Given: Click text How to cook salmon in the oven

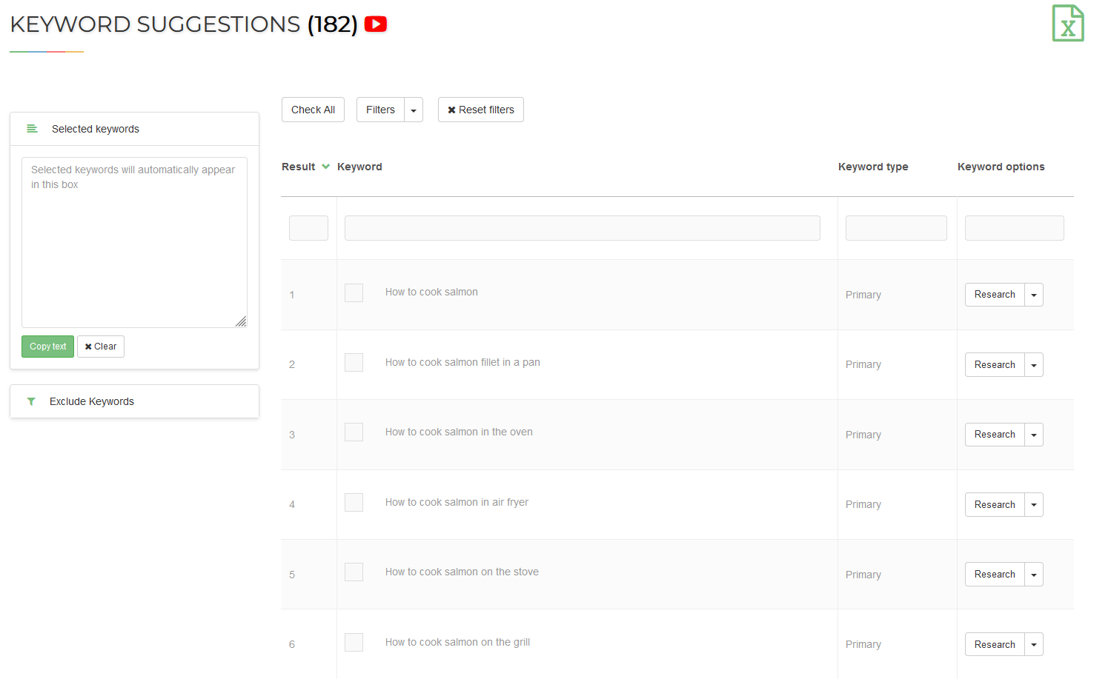Looking at the screenshot, I should 459,432.
